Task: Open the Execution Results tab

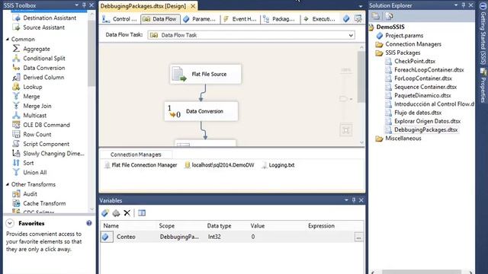Action: [x=319, y=19]
